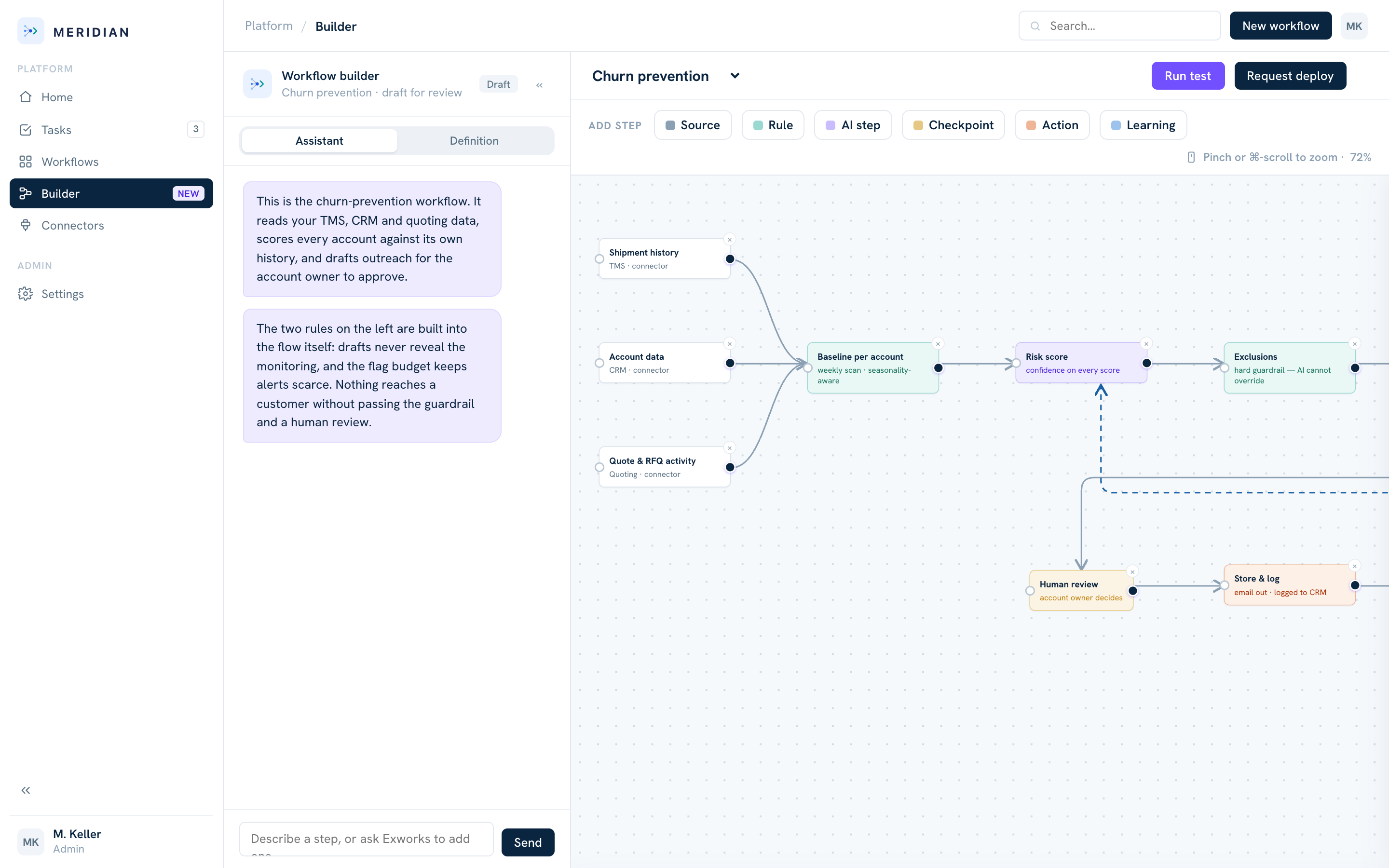Remove the Store & log node

point(1355,566)
